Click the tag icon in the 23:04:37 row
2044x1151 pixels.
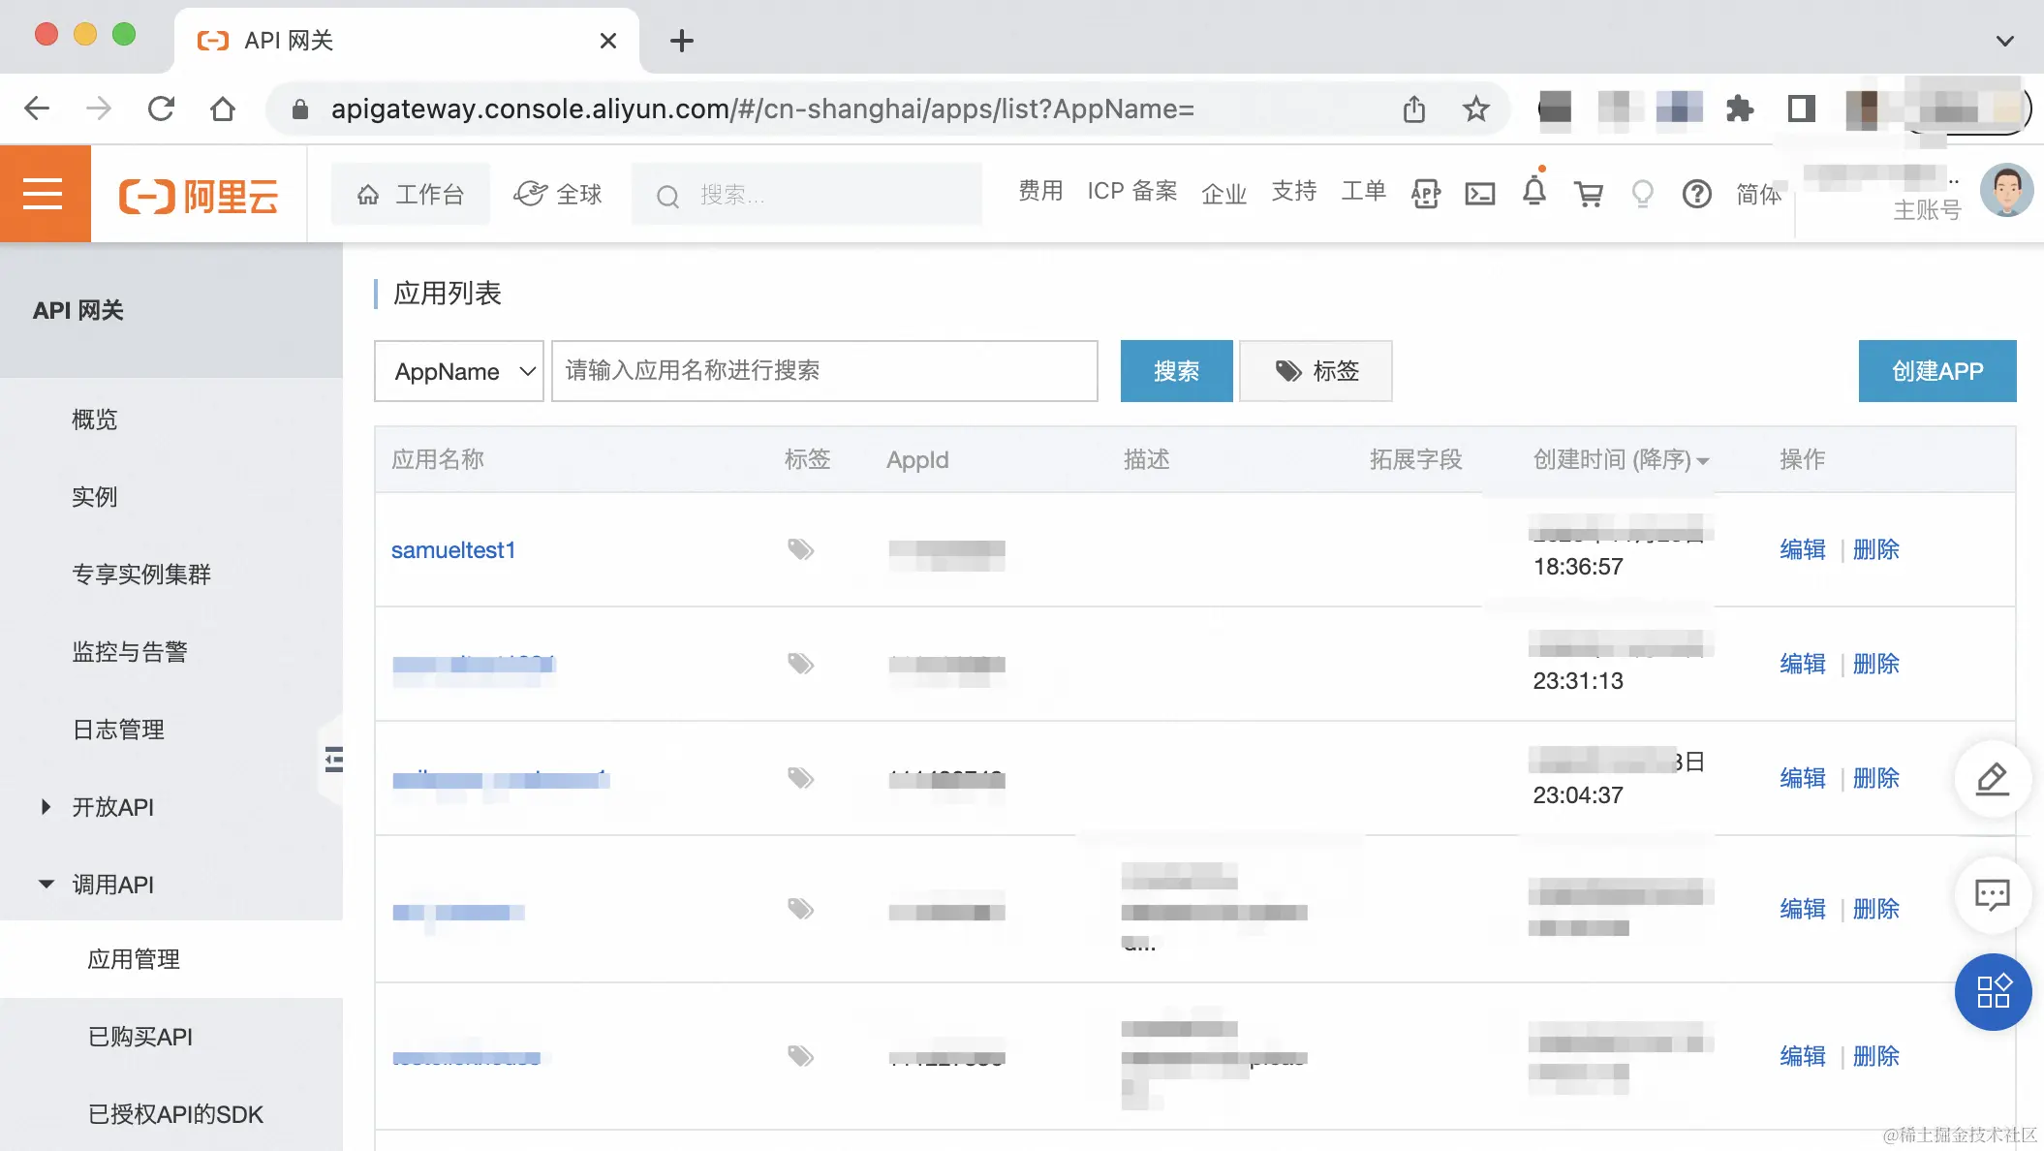(x=800, y=778)
